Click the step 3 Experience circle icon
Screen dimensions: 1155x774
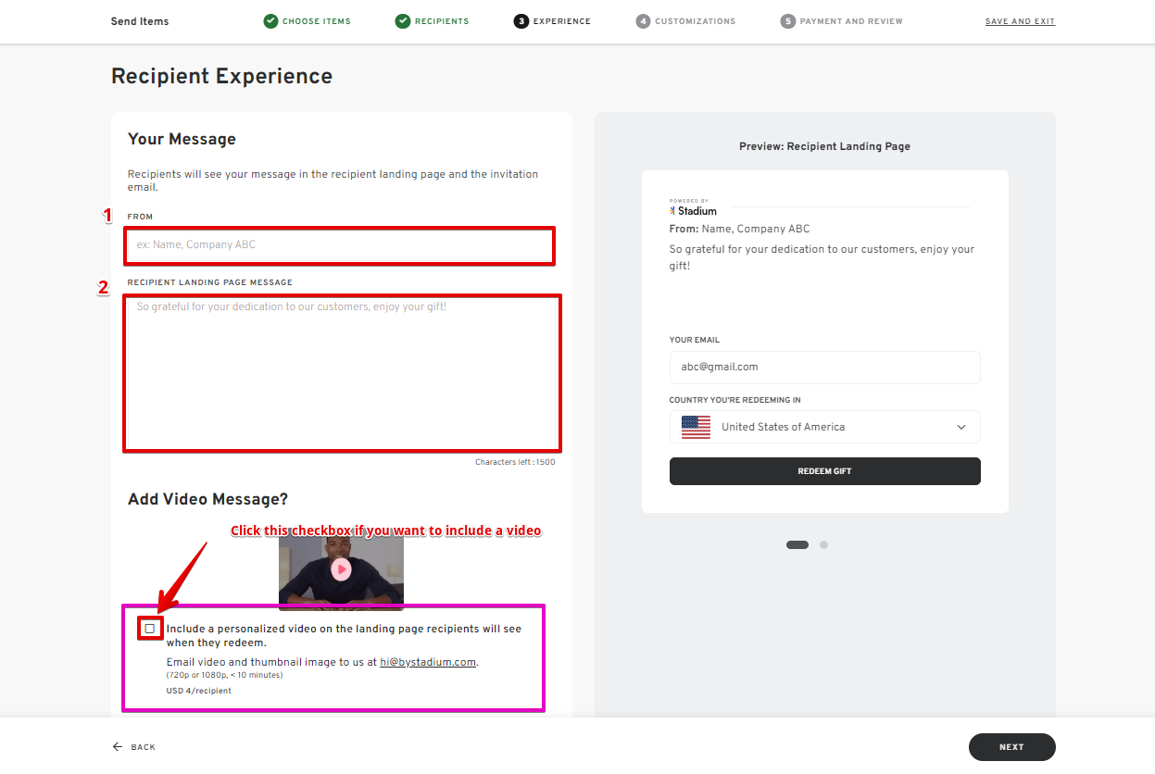[521, 21]
